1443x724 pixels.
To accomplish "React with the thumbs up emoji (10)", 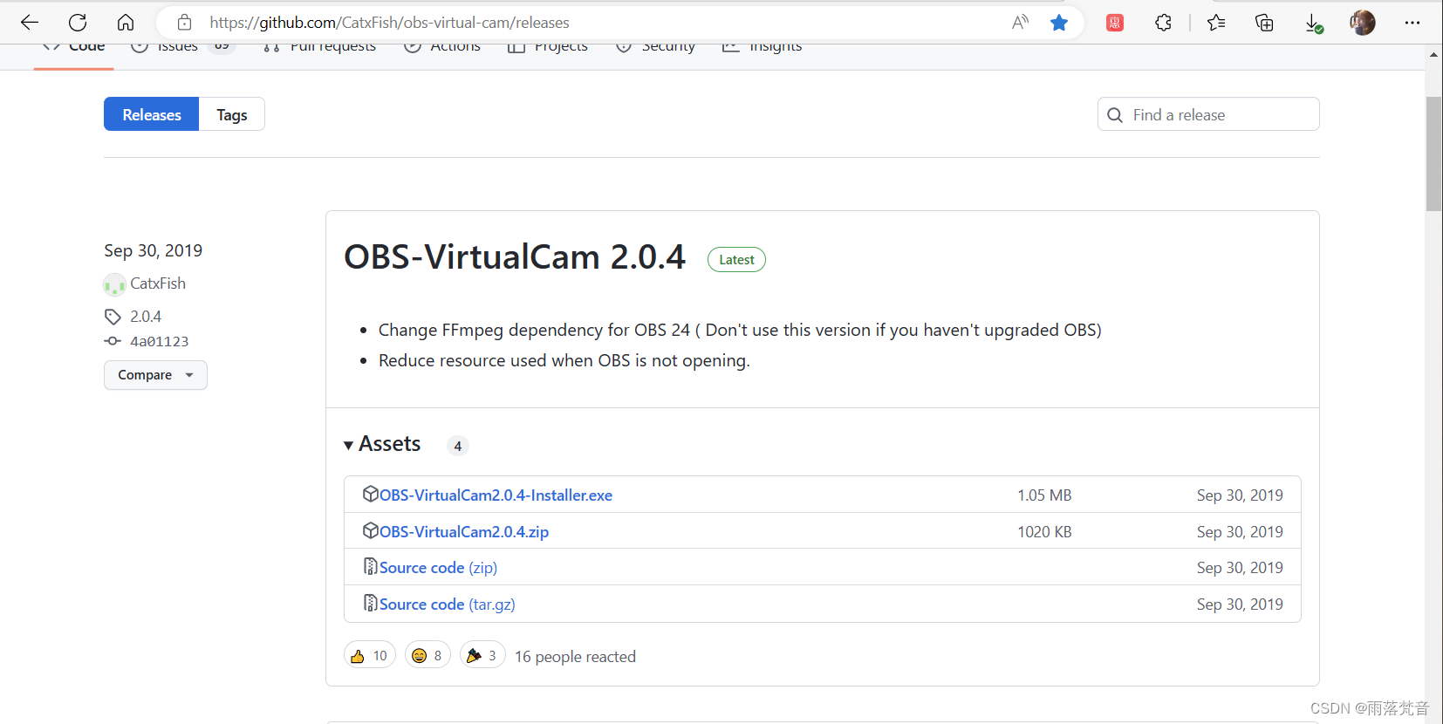I will click(370, 656).
